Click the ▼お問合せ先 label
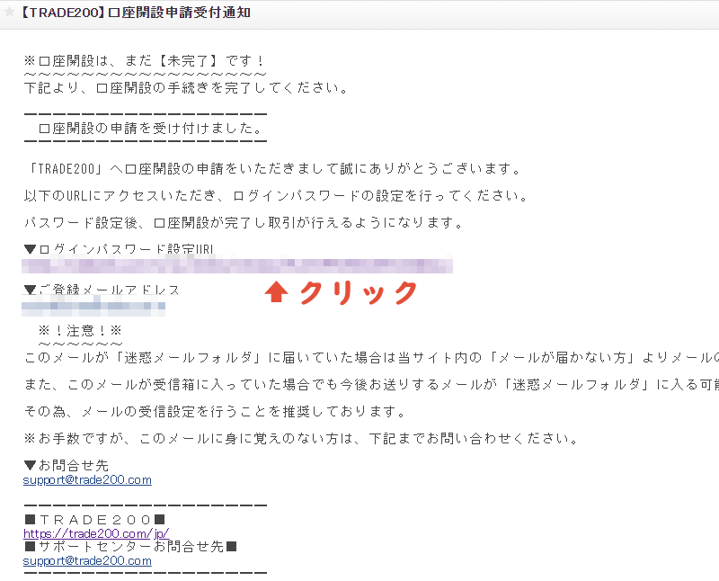 click(x=67, y=465)
